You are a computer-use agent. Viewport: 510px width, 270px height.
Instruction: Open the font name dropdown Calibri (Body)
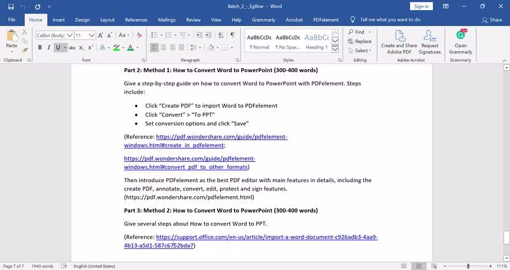[x=69, y=35]
